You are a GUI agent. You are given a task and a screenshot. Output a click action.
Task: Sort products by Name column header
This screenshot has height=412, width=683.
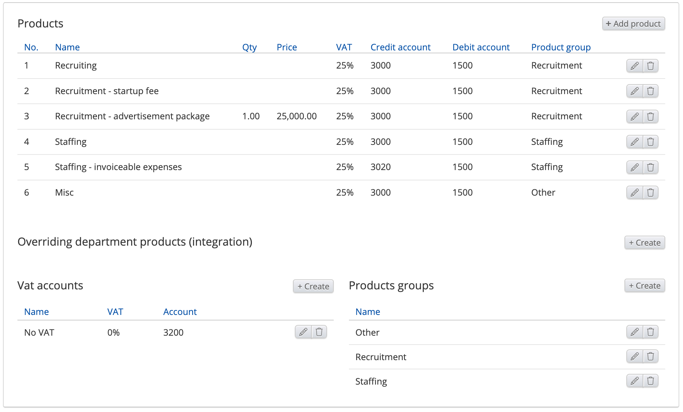[x=67, y=47]
